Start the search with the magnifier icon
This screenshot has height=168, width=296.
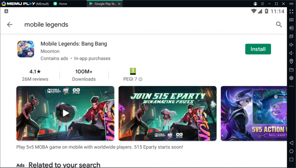click(279, 24)
